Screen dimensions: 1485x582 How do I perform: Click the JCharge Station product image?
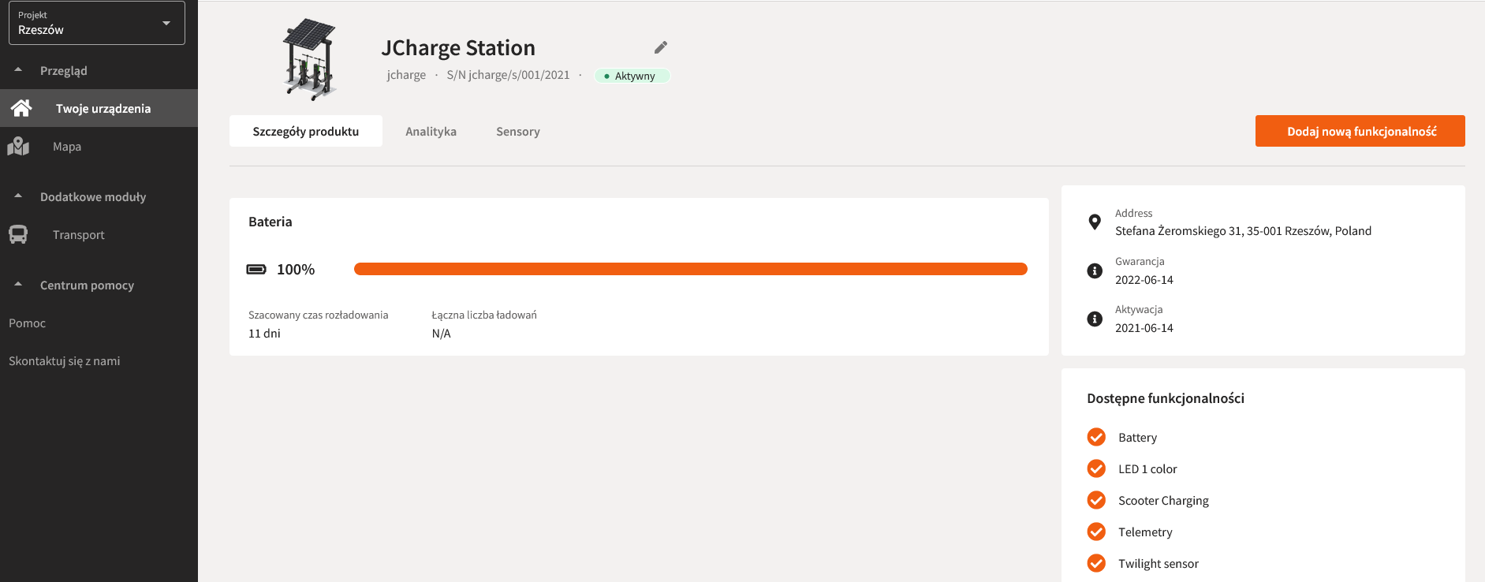[x=310, y=59]
